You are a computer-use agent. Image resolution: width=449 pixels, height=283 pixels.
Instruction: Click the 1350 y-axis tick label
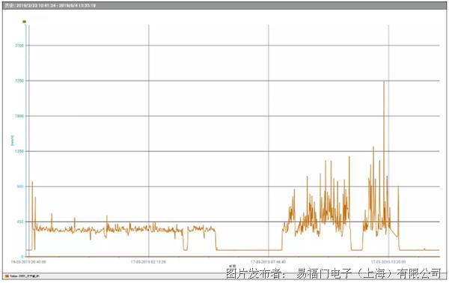19,151
